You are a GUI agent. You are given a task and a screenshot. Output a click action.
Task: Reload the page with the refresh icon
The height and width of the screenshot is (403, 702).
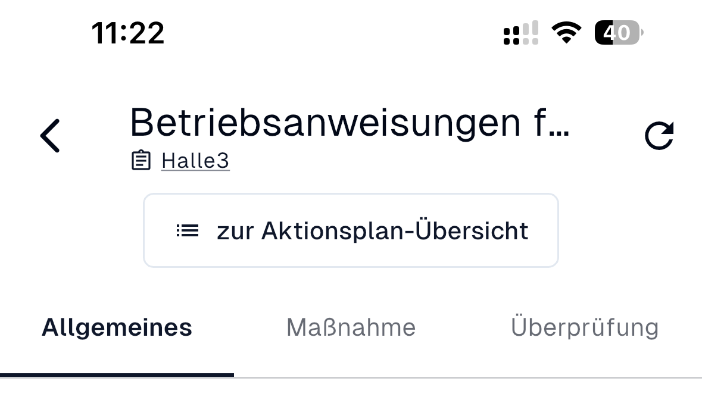click(659, 135)
